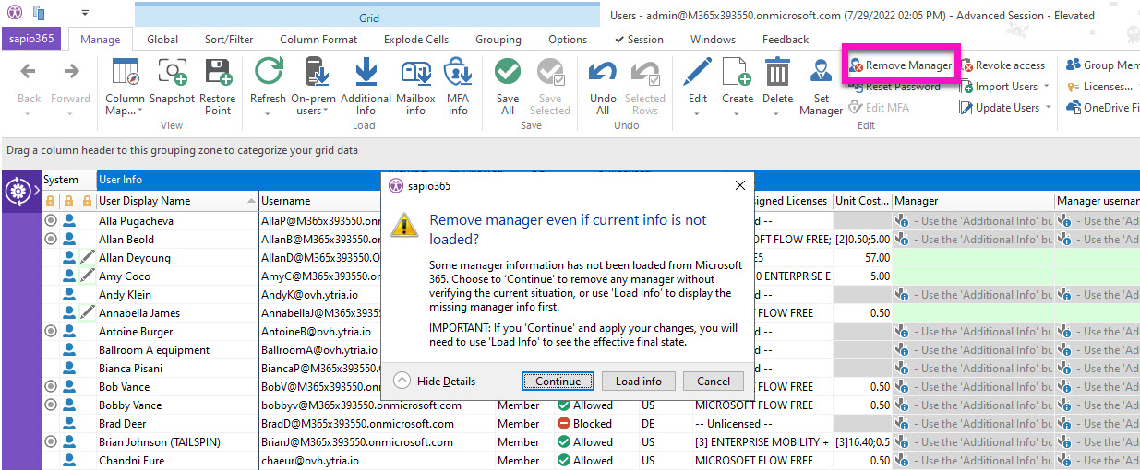Image resolution: width=1140 pixels, height=470 pixels.
Task: Click Cancel in the dialog
Action: point(714,381)
